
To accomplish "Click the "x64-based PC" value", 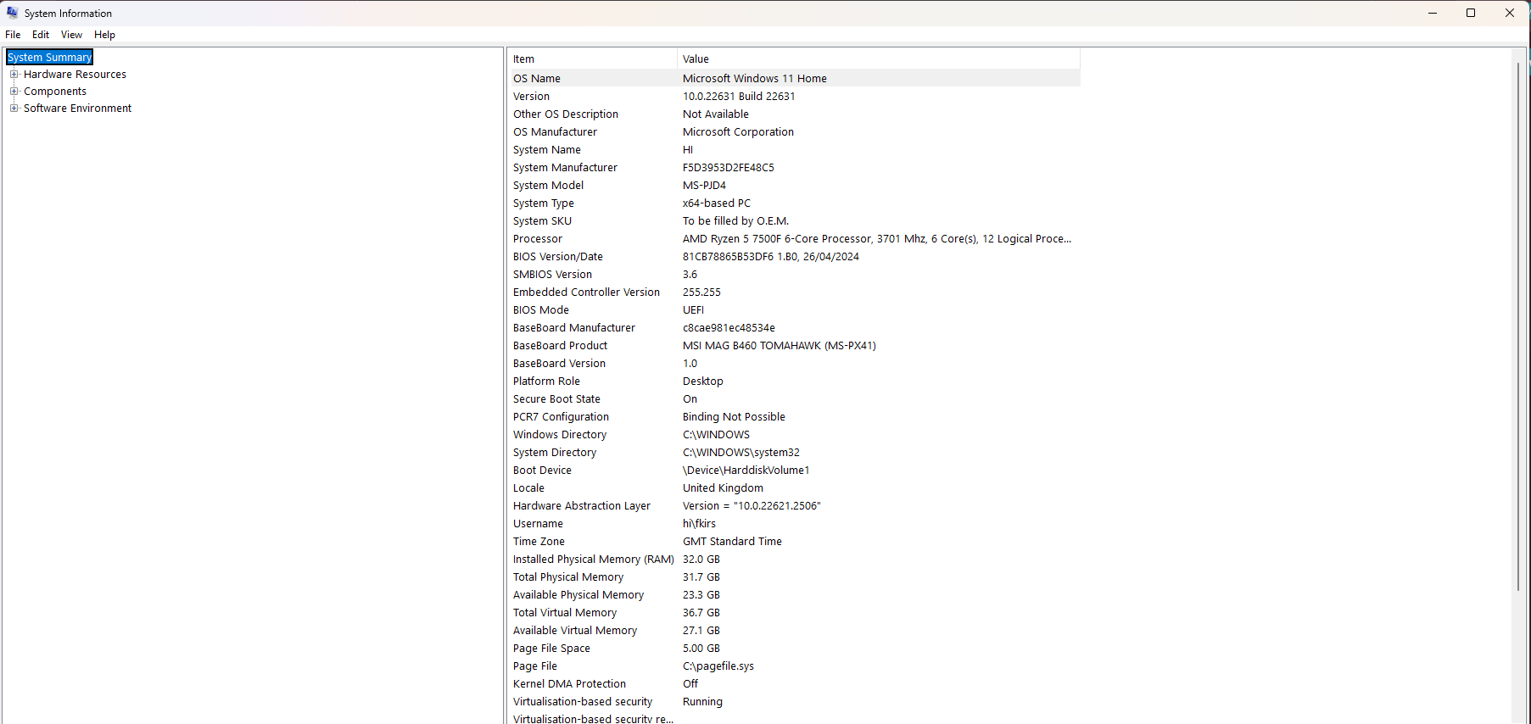I will pos(717,203).
